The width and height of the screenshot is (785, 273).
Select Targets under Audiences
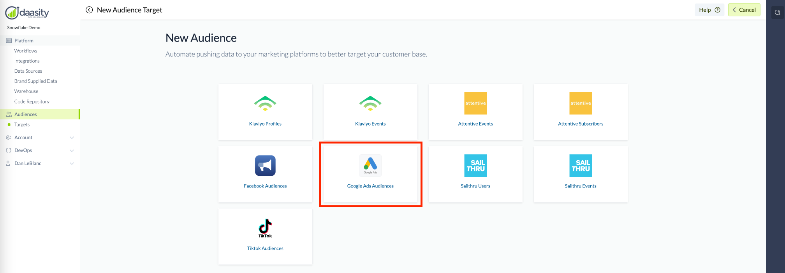[22, 125]
